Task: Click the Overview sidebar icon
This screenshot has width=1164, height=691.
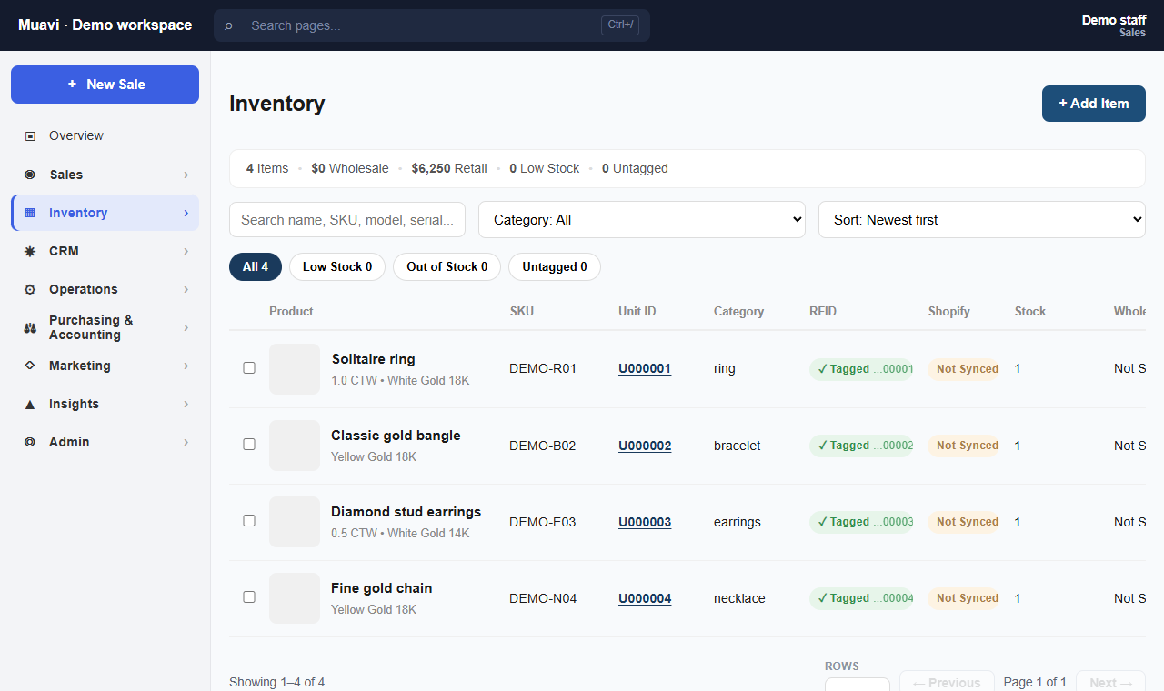Action: (30, 135)
